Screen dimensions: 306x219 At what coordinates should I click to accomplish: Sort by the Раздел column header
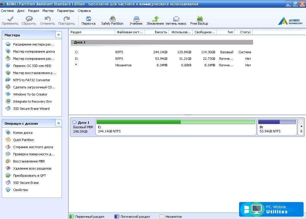pyautogui.click(x=92, y=32)
